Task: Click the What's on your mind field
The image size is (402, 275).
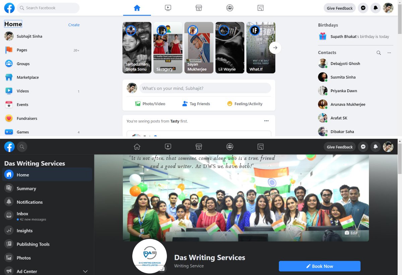Action: coord(205,88)
